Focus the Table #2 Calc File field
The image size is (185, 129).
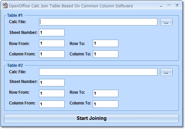98,72
